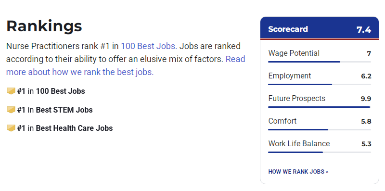Click the Work Life Balance 5.3 value
The width and height of the screenshot is (385, 191).
click(366, 144)
